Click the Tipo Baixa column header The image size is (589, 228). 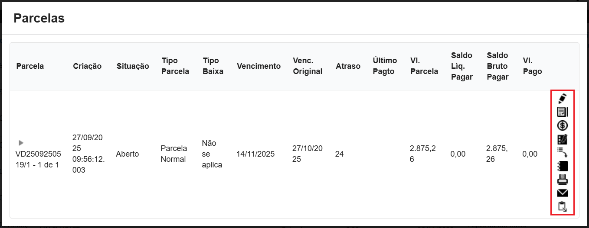coord(213,66)
